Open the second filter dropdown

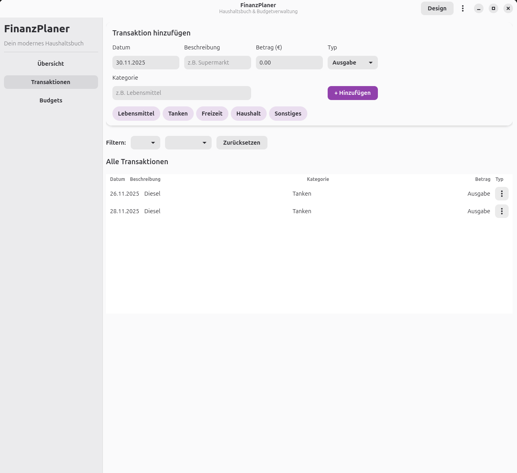[188, 143]
